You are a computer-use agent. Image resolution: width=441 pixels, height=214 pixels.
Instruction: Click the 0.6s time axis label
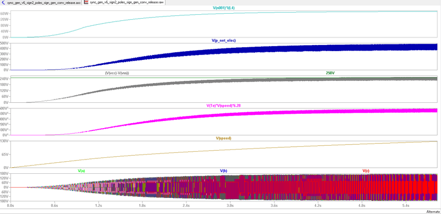(x=54, y=206)
